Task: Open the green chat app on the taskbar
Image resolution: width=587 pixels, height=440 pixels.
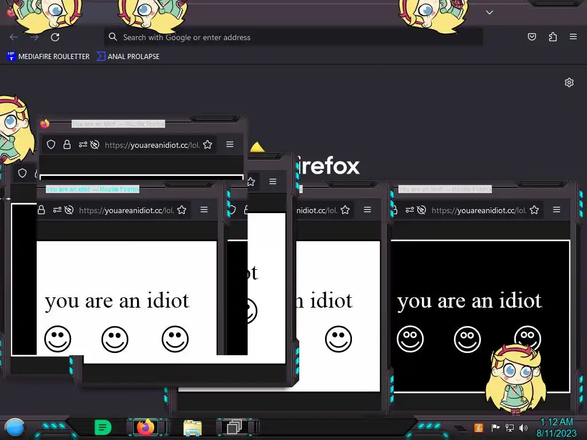Action: 103,427
